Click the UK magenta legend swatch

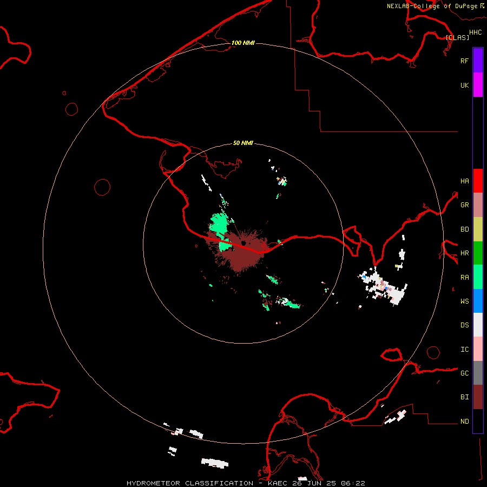pyautogui.click(x=478, y=85)
